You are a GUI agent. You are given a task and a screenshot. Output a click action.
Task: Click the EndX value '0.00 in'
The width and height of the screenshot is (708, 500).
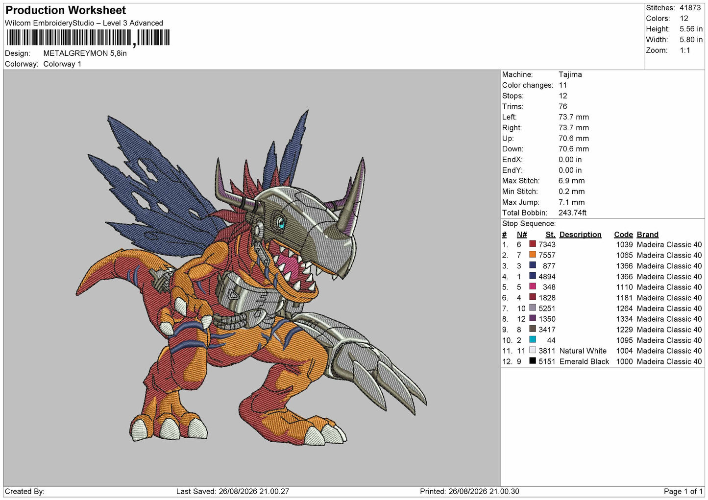570,160
